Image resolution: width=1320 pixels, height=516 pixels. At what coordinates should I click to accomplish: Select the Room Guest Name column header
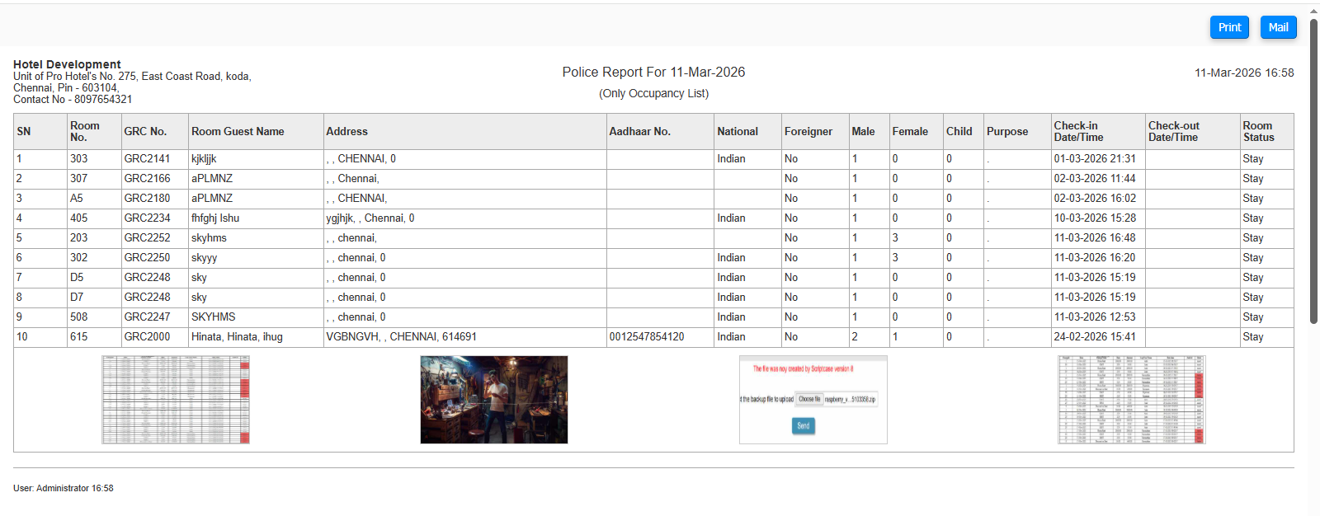pos(238,132)
